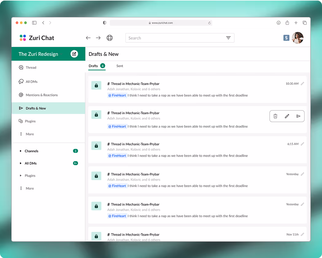
Task: Click browser back chevron
Action: (x=43, y=23)
